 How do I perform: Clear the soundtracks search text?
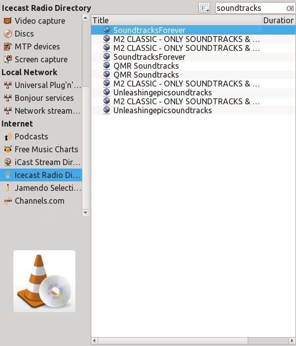(x=290, y=8)
